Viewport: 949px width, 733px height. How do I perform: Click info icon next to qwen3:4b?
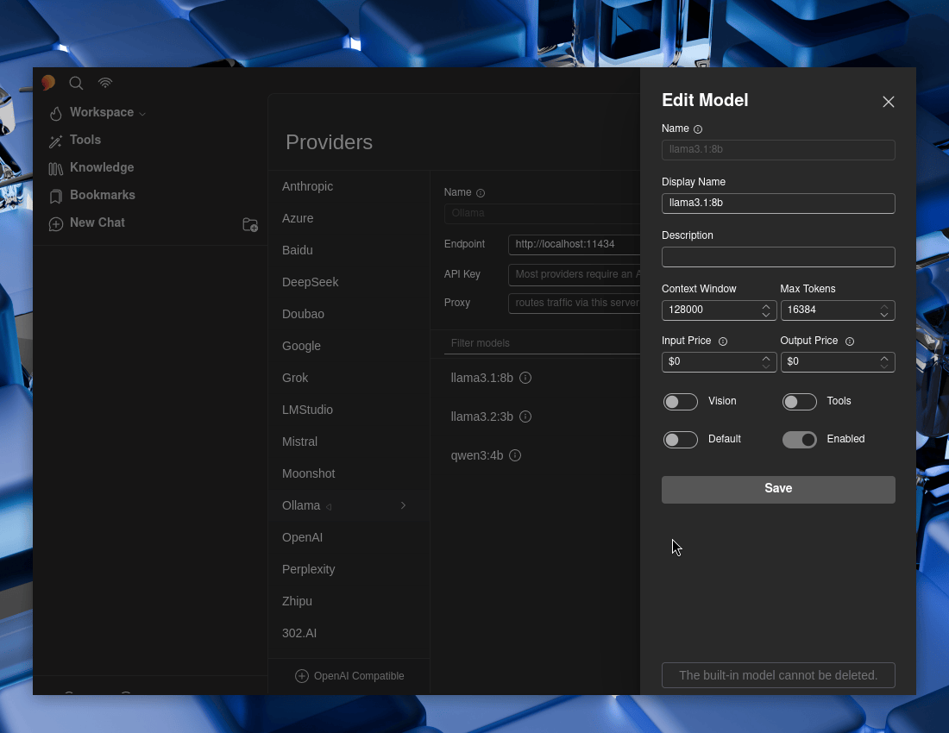pos(515,455)
